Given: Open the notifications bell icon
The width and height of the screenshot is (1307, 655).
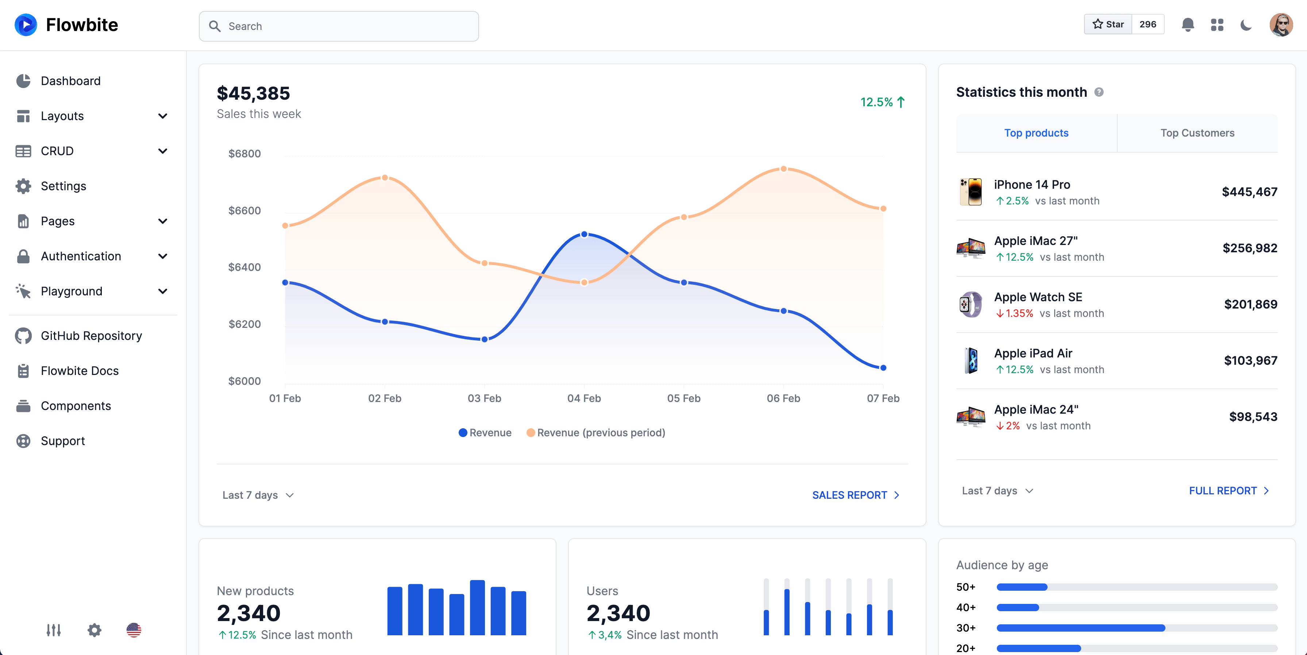Looking at the screenshot, I should (1187, 25).
